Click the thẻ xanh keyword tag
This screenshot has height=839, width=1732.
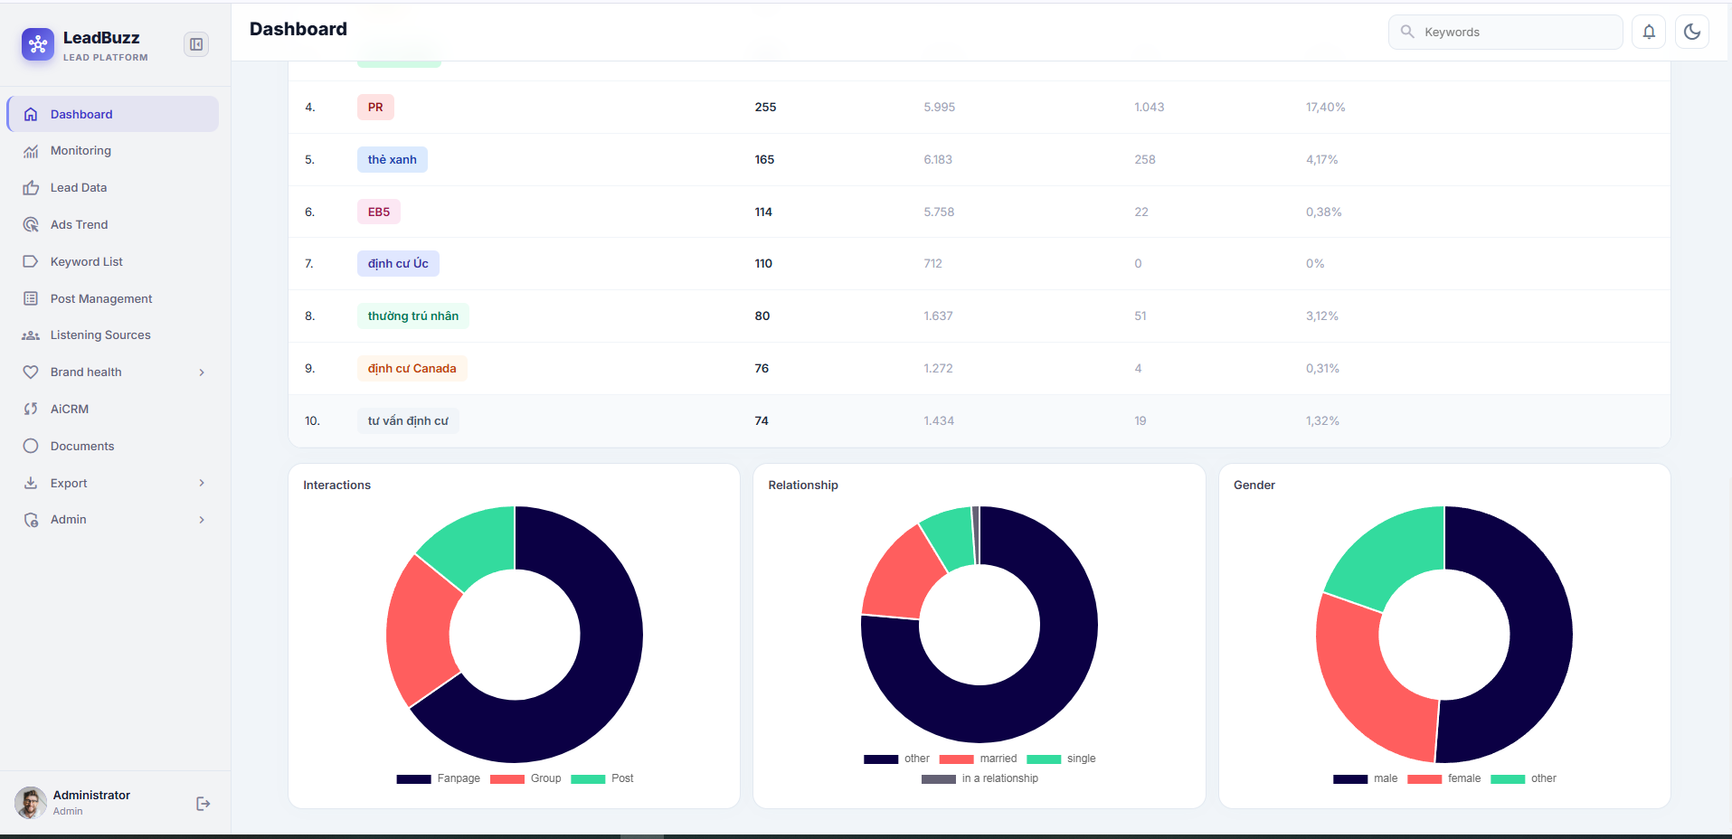click(x=393, y=159)
